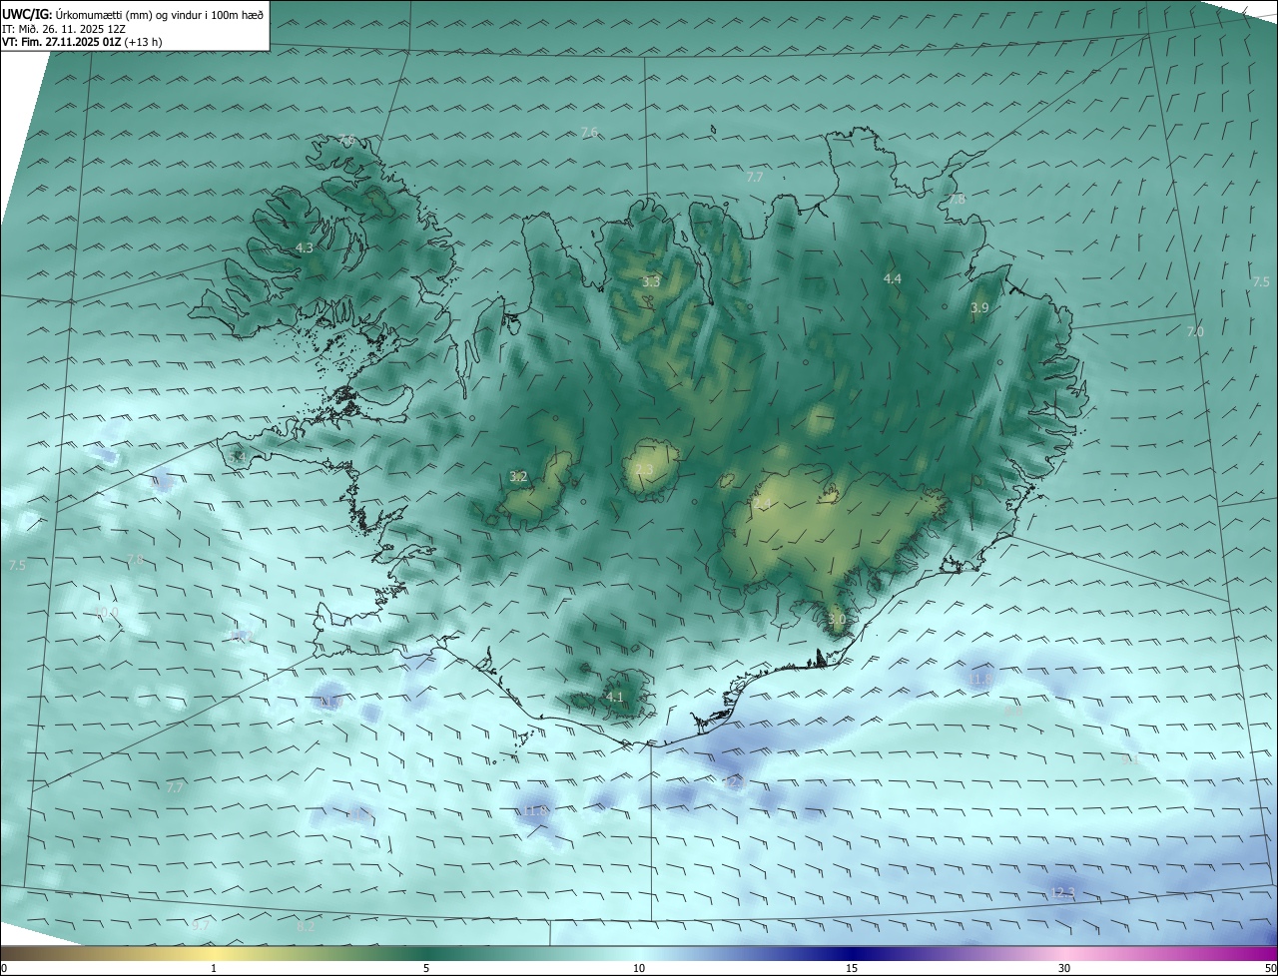Click the '0' tick on the color scale
Image resolution: width=1278 pixels, height=976 pixels.
pyautogui.click(x=4, y=968)
